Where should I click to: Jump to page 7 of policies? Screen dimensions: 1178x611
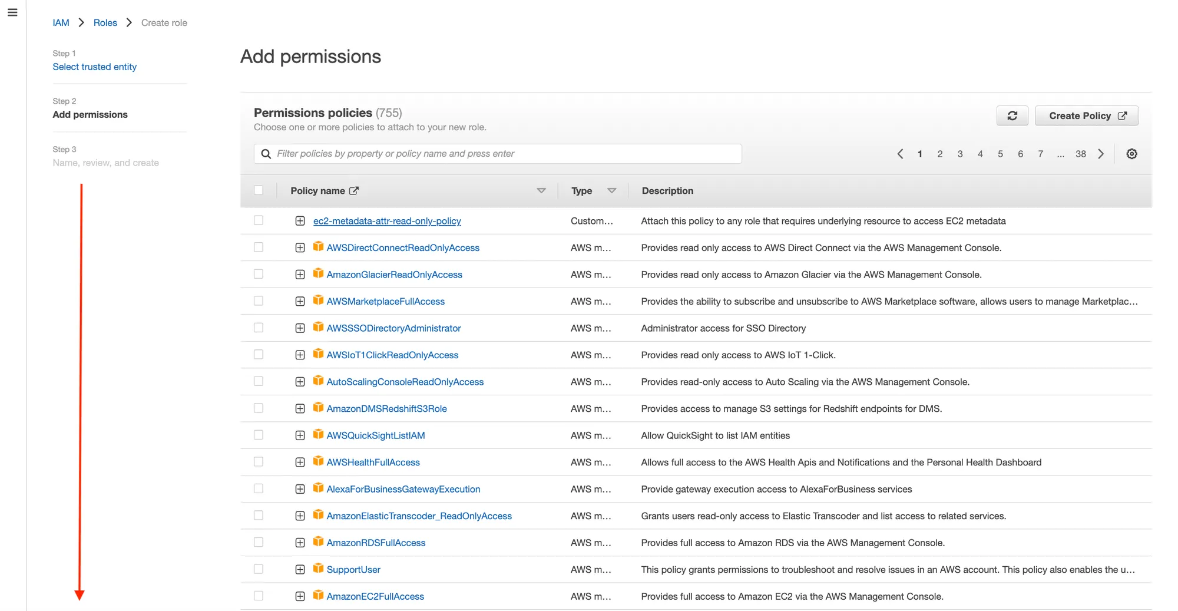(x=1041, y=154)
